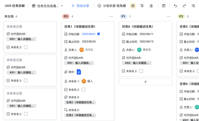This screenshot has height=121, width=199.
Task: Click OKR 任务拆解 breadcrumb
Action: [x=15, y=6]
